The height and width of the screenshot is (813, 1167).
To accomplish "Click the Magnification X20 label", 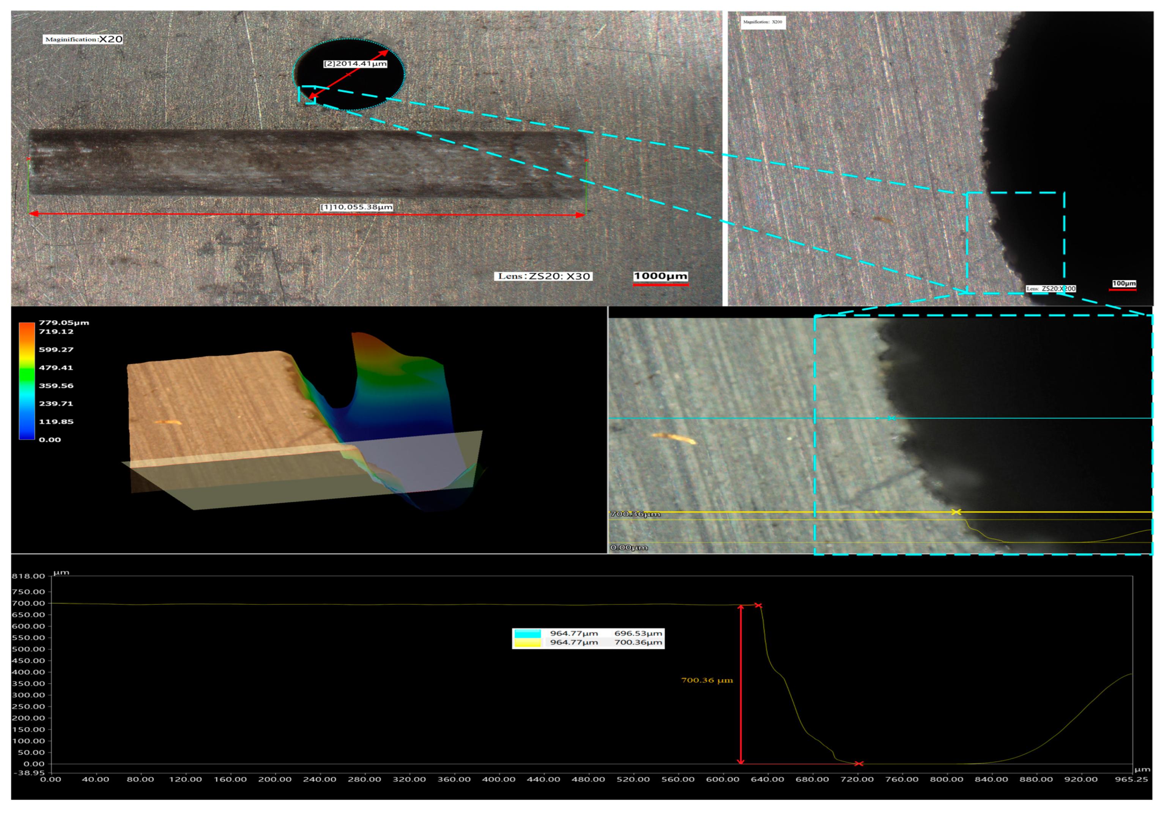I will pyautogui.click(x=83, y=39).
